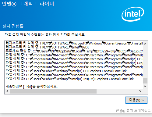Click the 프로세스 작성 중 log line
Screen dimensions: 152x117
(x=74, y=51)
